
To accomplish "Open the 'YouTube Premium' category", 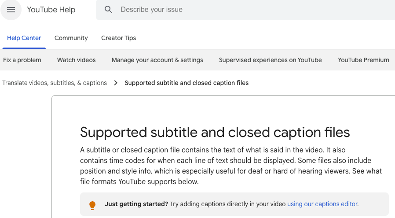I will (x=363, y=60).
